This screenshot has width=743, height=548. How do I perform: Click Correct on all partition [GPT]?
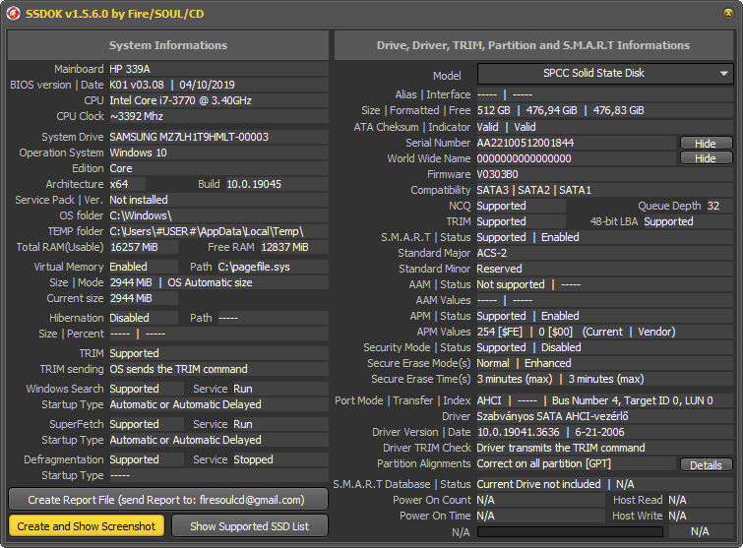point(544,463)
